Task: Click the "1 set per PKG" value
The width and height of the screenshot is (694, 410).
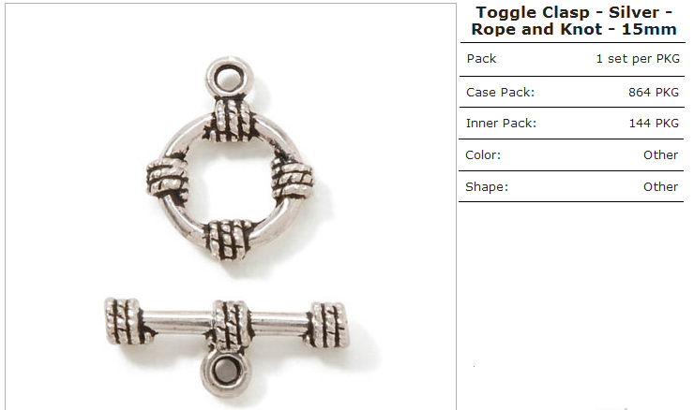Action: [x=638, y=59]
